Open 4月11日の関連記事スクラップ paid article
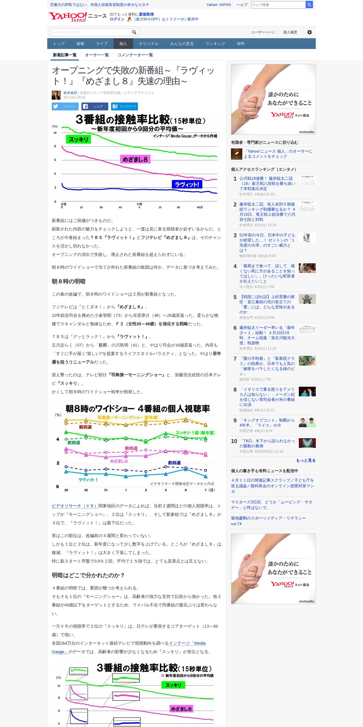This screenshot has width=363, height=727. click(273, 486)
